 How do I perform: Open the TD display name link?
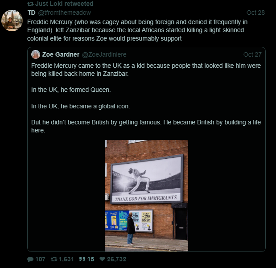point(32,12)
